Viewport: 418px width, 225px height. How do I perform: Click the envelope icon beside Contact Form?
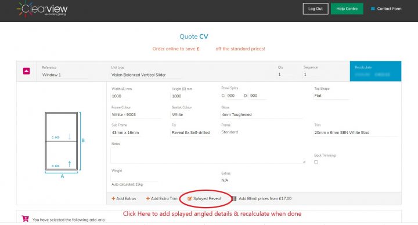(x=373, y=9)
